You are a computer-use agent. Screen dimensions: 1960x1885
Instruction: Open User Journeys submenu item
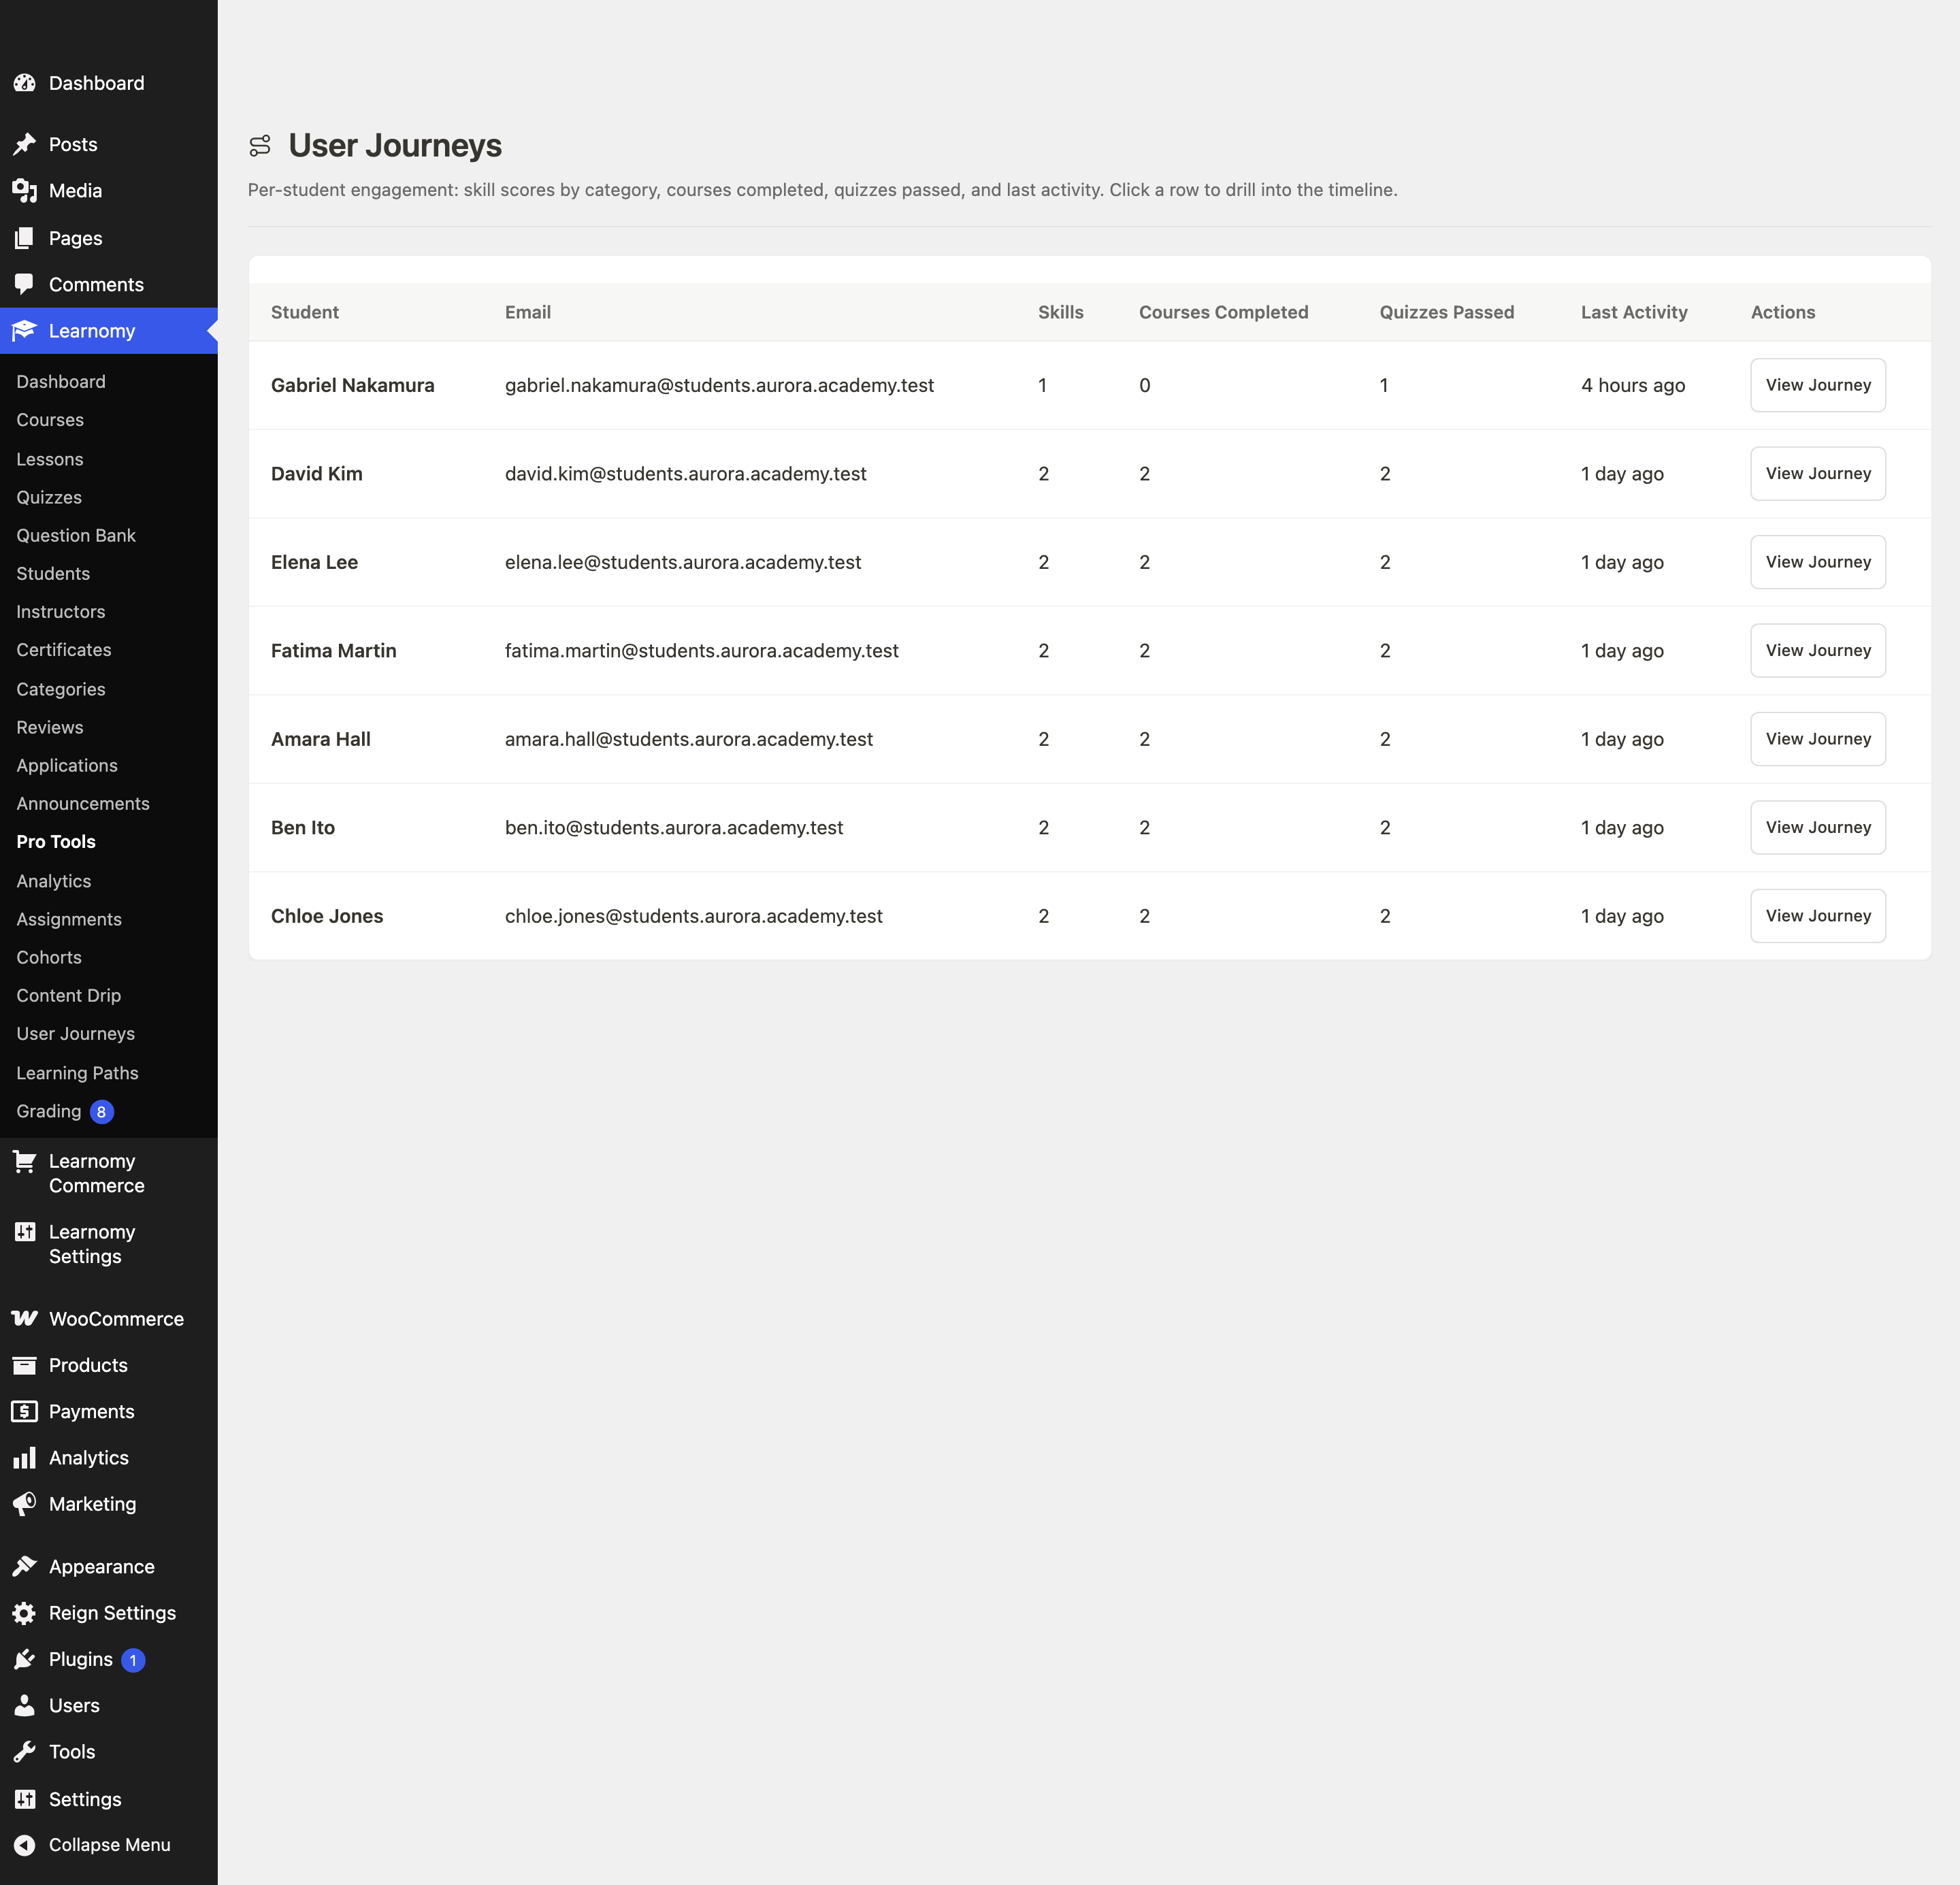tap(76, 1033)
